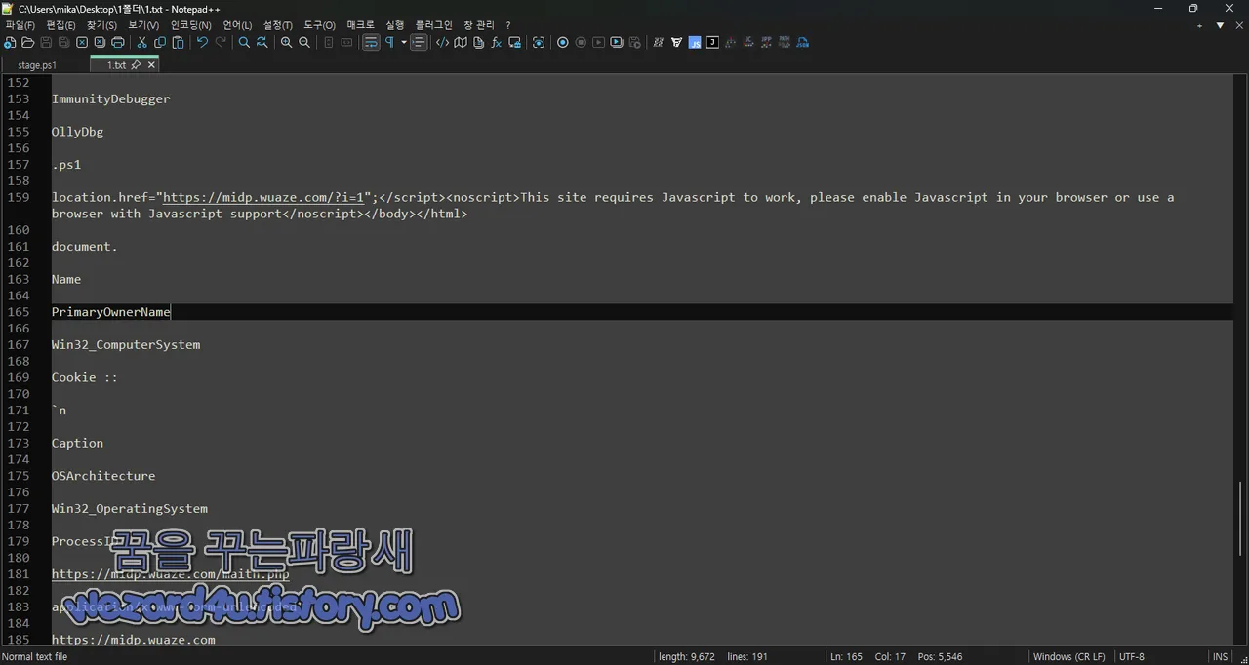This screenshot has height=665, width=1249.
Task: Click the Copy toolbar icon
Action: [x=160, y=43]
